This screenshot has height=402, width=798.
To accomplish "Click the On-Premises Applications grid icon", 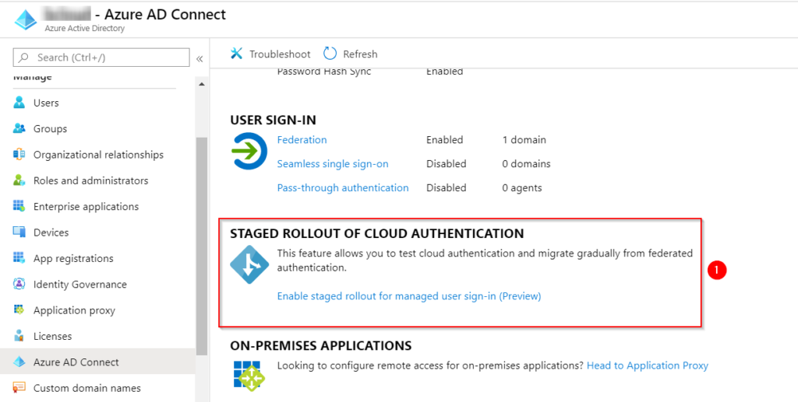I will coord(249,376).
